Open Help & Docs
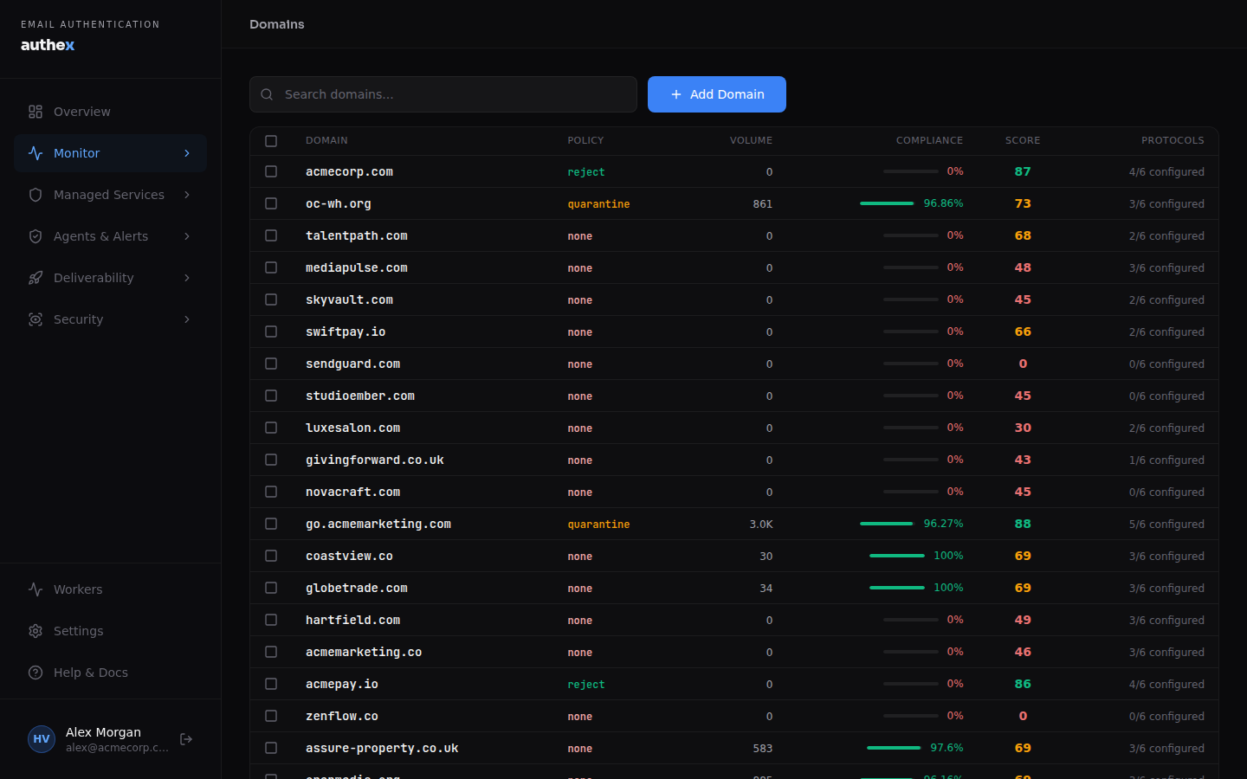Viewport: 1247px width, 779px height. tap(110, 673)
